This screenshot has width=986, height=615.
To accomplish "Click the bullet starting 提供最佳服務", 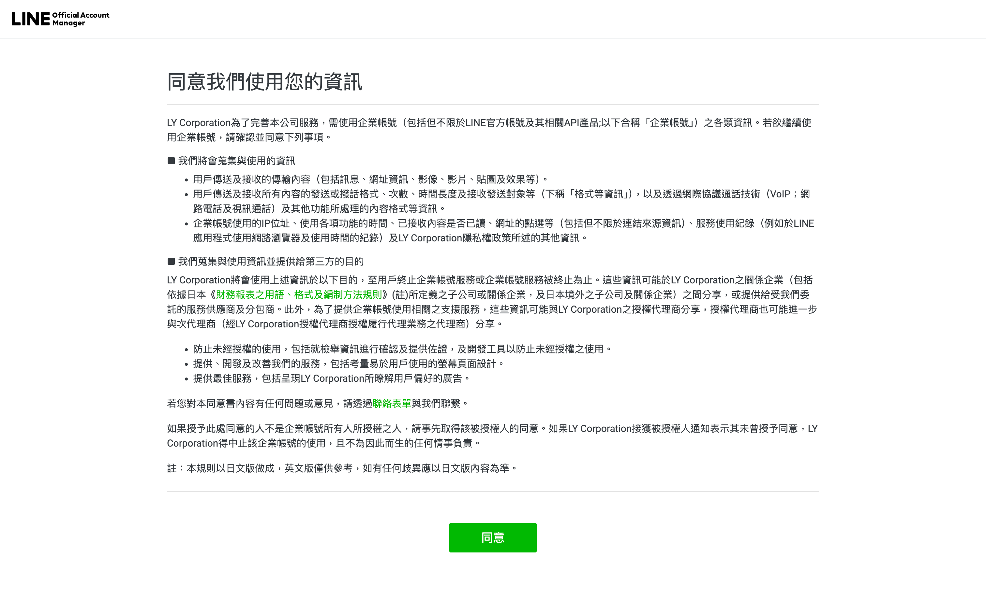I will click(x=331, y=378).
